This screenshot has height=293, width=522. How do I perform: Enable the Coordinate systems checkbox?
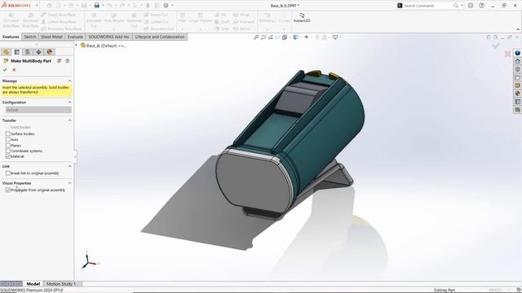coord(7,151)
